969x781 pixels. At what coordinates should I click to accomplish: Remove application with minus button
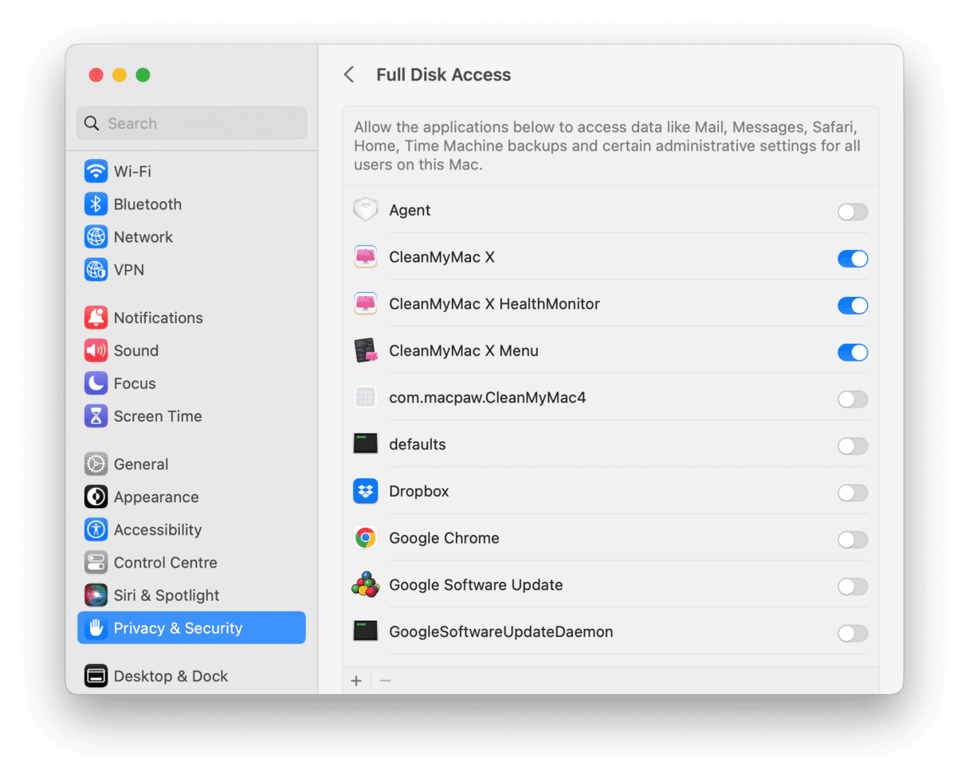point(386,681)
